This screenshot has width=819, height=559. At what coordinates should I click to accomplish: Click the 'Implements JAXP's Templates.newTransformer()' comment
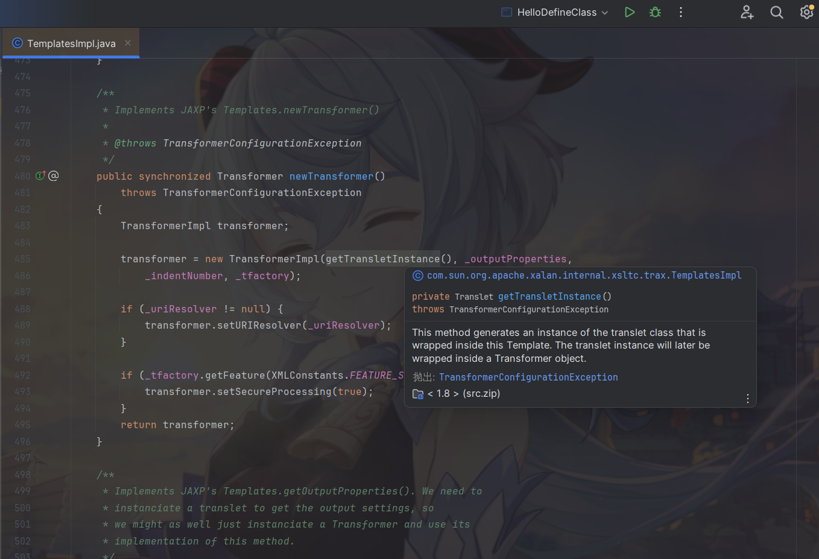[x=247, y=110]
